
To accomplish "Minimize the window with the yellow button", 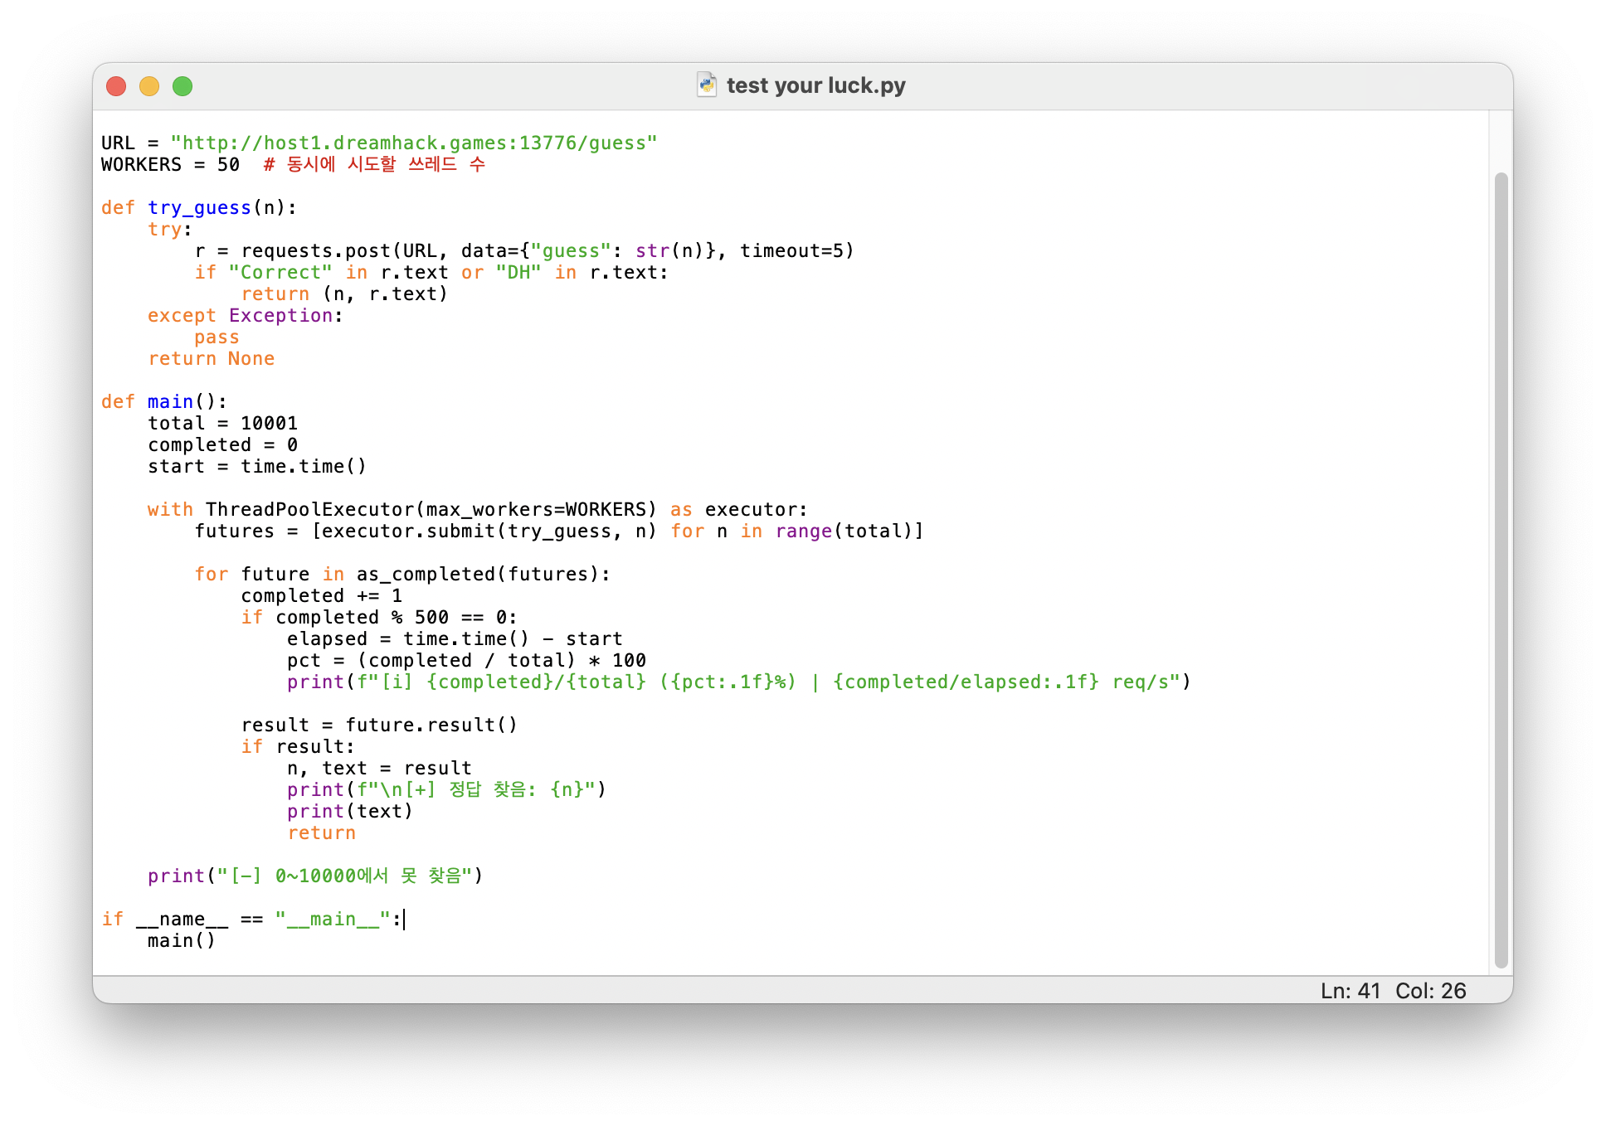I will (149, 86).
